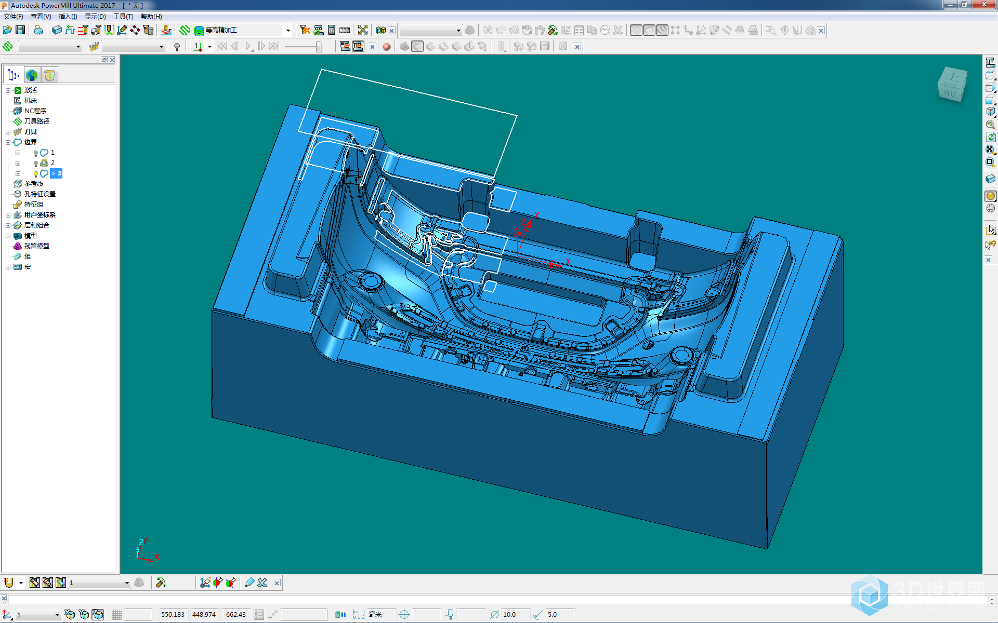
Task: Click the print icon in toolbar
Action: click(x=38, y=30)
